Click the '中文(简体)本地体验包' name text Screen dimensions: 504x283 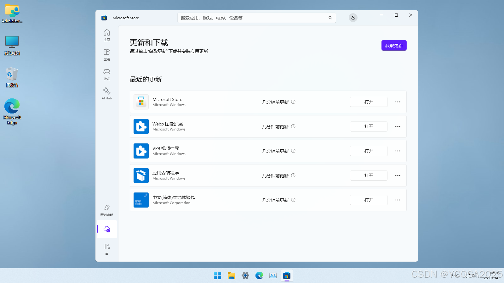174,197
